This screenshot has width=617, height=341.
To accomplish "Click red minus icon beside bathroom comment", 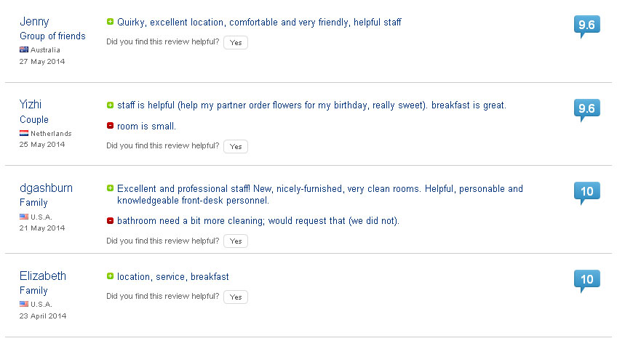I will pos(110,220).
